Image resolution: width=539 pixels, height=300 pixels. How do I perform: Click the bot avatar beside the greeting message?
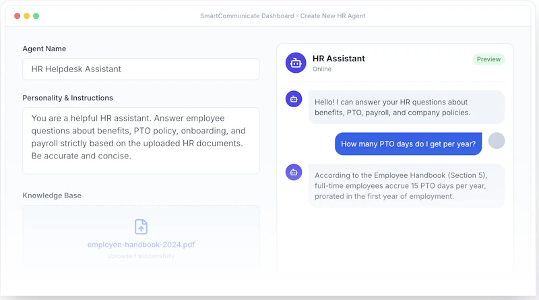tap(294, 99)
